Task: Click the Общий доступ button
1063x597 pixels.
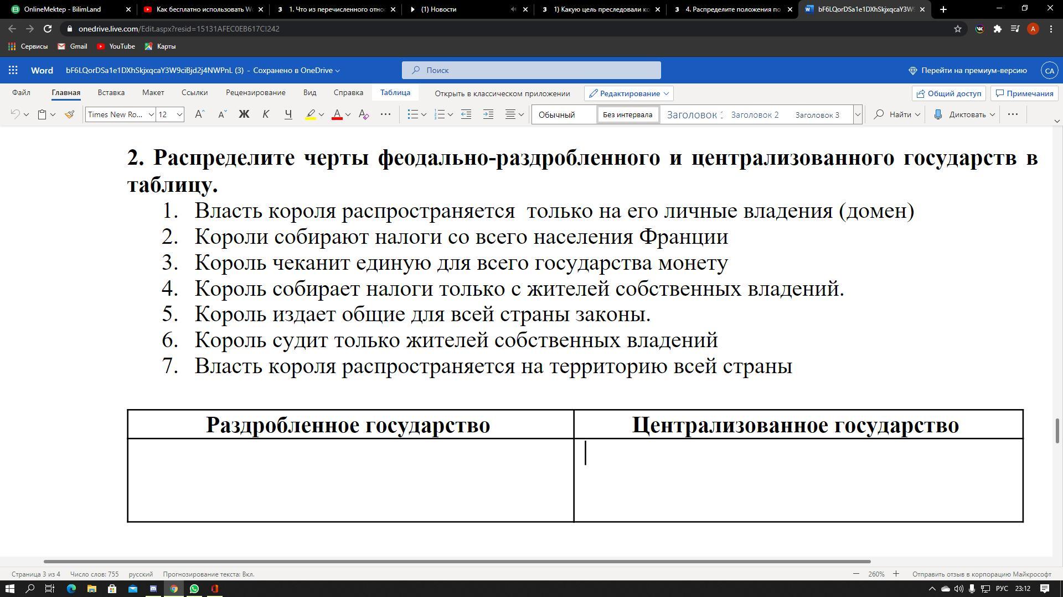Action: (949, 93)
